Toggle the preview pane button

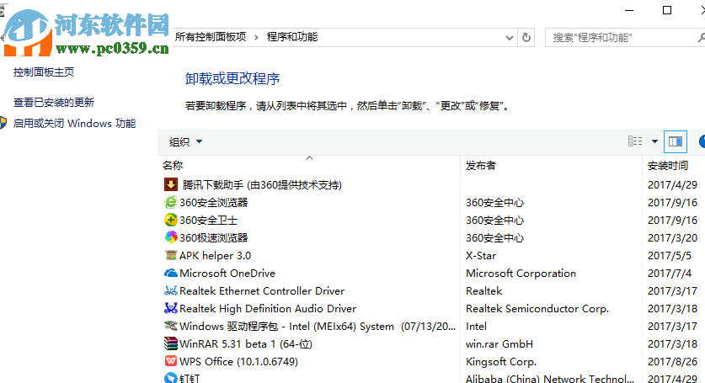point(675,142)
